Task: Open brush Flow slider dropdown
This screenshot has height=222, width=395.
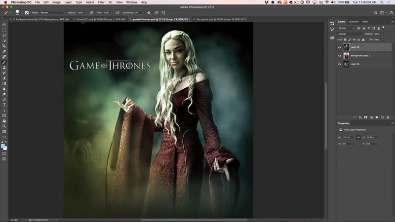Action: [112, 13]
